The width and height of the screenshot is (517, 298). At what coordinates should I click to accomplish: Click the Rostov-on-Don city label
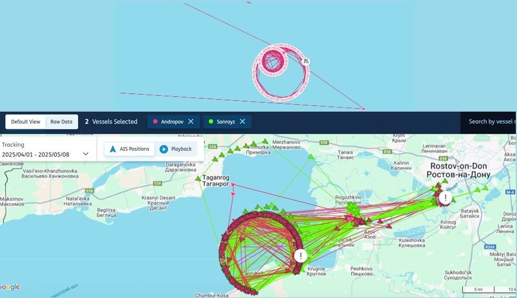click(x=458, y=170)
